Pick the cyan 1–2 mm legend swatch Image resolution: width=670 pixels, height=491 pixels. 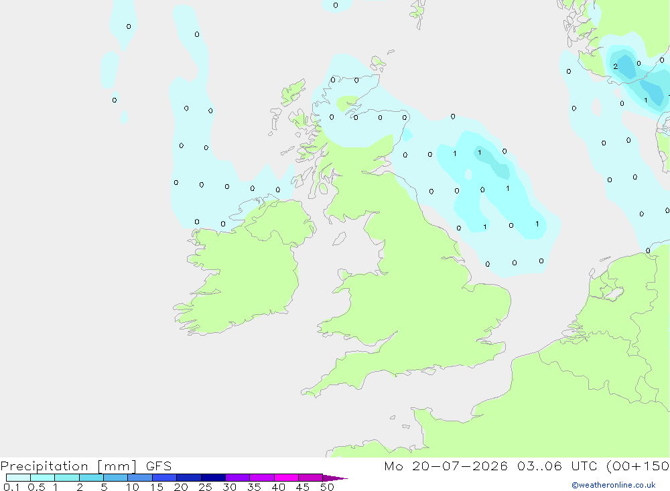click(66, 478)
